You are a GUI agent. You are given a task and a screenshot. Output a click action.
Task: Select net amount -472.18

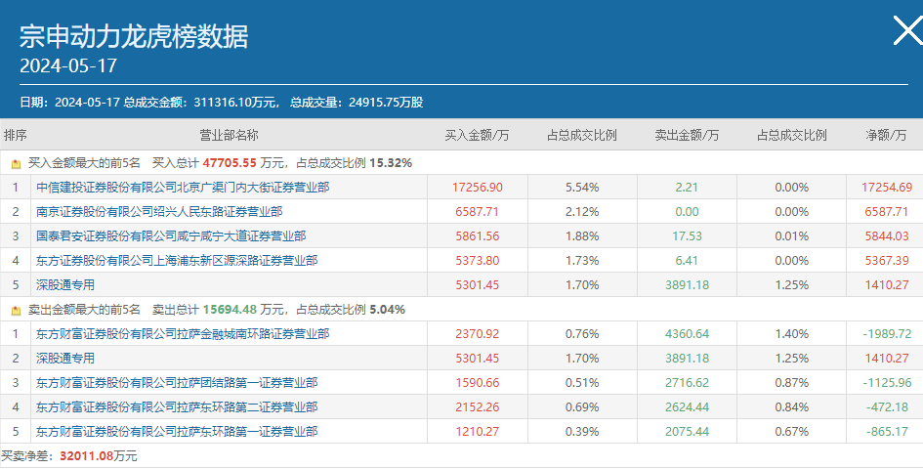pos(887,407)
